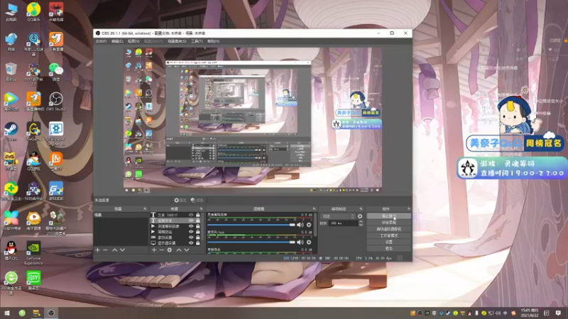Move the selected source up

coord(179,250)
